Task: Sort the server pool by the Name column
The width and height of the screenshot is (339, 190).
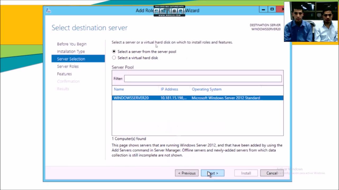Action: (x=119, y=89)
